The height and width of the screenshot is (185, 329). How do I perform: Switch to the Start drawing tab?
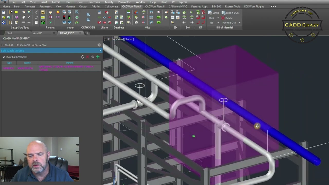[9, 33]
